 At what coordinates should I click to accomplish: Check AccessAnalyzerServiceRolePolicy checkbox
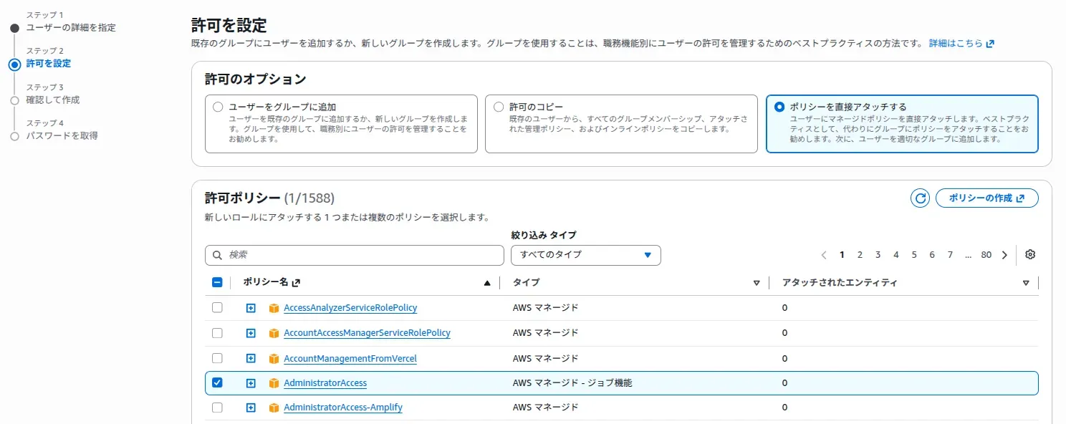point(217,307)
